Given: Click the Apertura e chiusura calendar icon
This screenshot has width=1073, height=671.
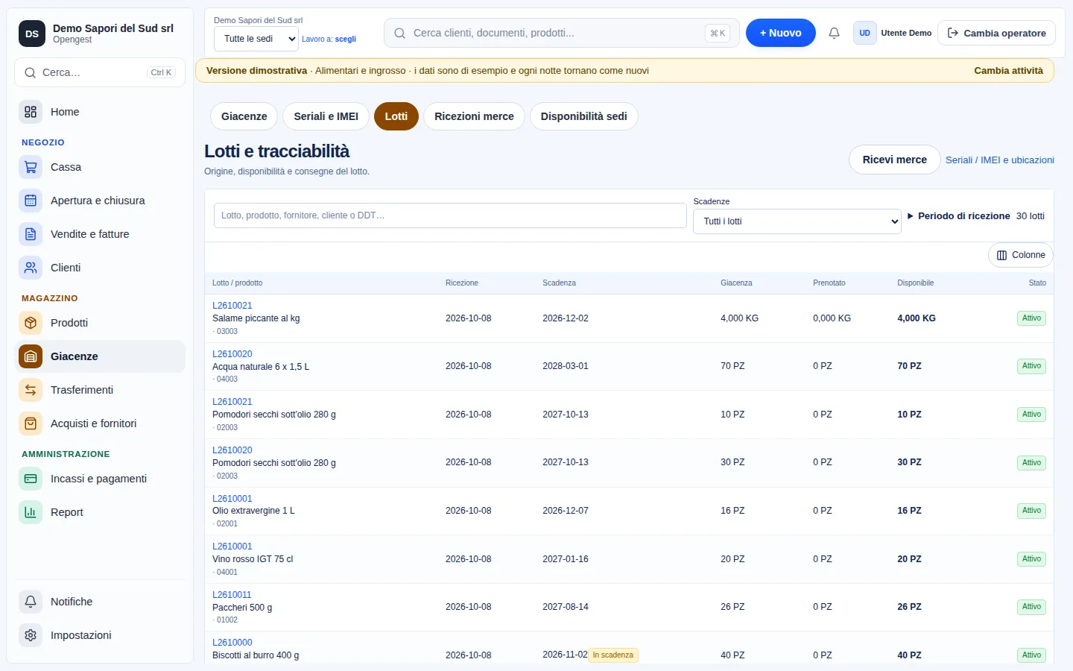Looking at the screenshot, I should (x=31, y=201).
